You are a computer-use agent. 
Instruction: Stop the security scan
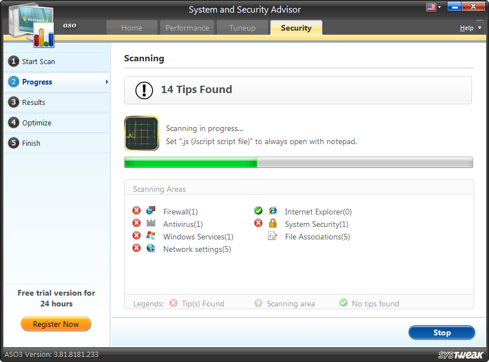coord(441,332)
